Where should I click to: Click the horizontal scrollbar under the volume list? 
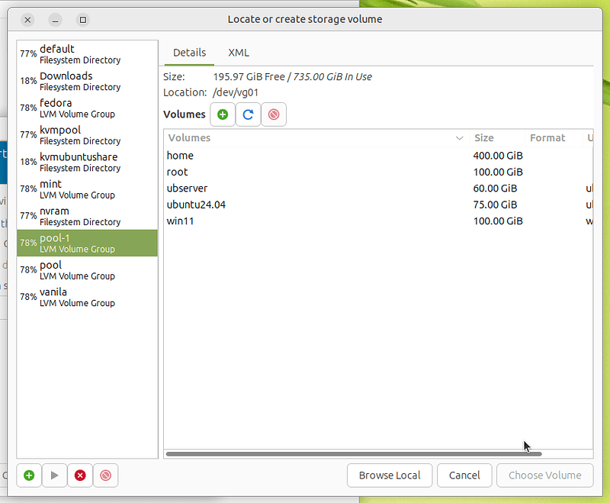pyautogui.click(x=353, y=453)
